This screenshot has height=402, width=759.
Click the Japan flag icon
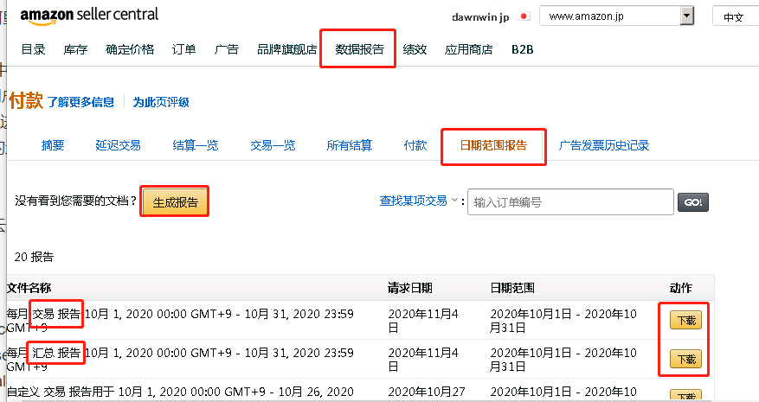[x=524, y=16]
